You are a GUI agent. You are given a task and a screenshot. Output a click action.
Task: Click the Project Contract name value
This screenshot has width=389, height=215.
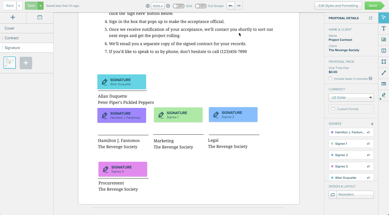340,40
